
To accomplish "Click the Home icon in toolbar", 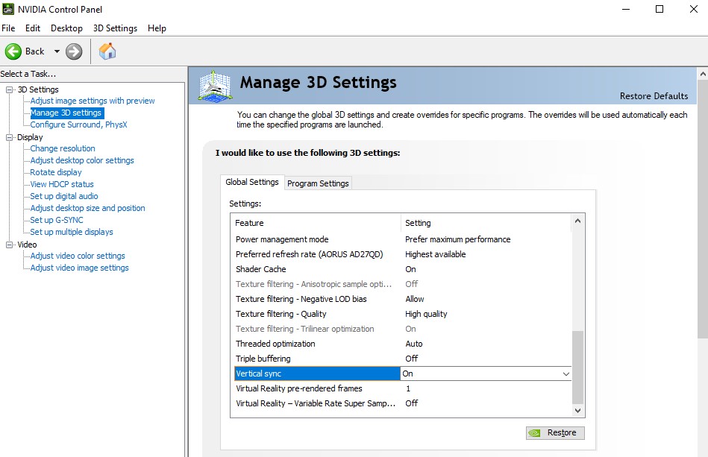I will click(107, 51).
